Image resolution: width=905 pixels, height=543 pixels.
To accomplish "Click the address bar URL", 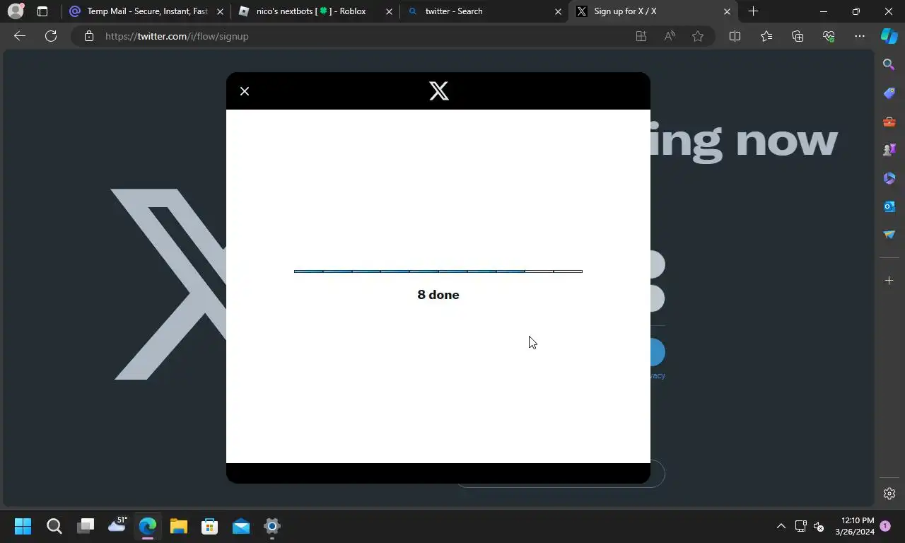I will (177, 36).
